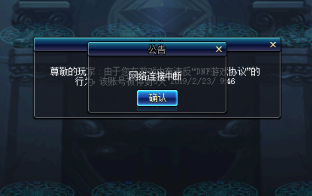Screen dimensions: 312x196
Task: Click the 公告 title text
Action: pyautogui.click(x=157, y=49)
